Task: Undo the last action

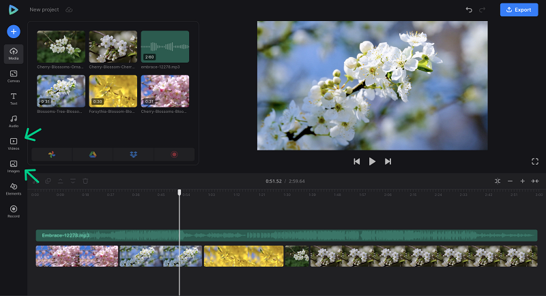Action: click(469, 10)
